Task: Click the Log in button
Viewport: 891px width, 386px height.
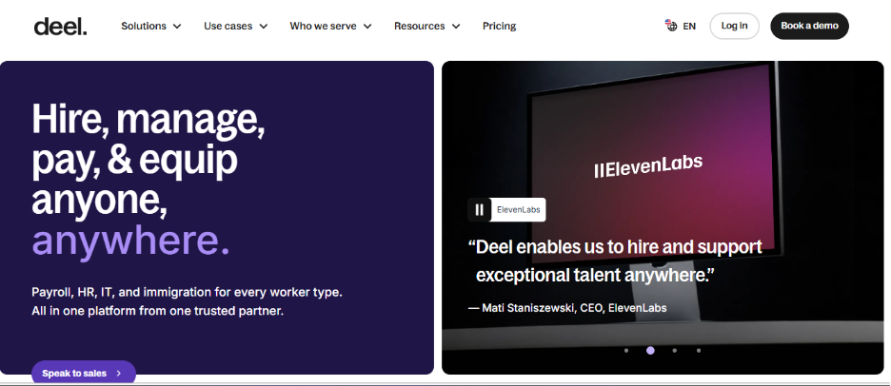Action: coord(734,26)
